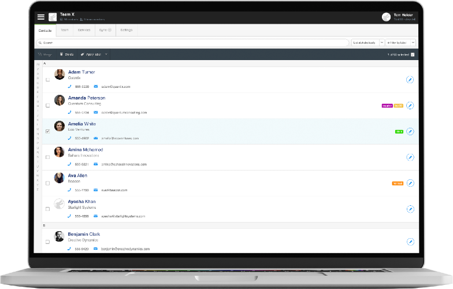Toggle the select-all checkbox beside '1 of 50 selected'
The height and width of the screenshot is (289, 453).
click(x=413, y=54)
